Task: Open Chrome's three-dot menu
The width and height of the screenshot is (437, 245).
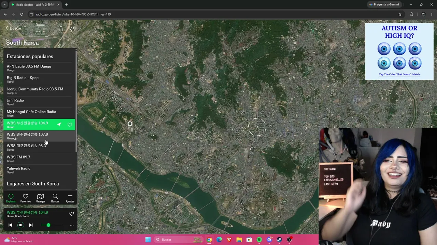Action: tap(432, 14)
